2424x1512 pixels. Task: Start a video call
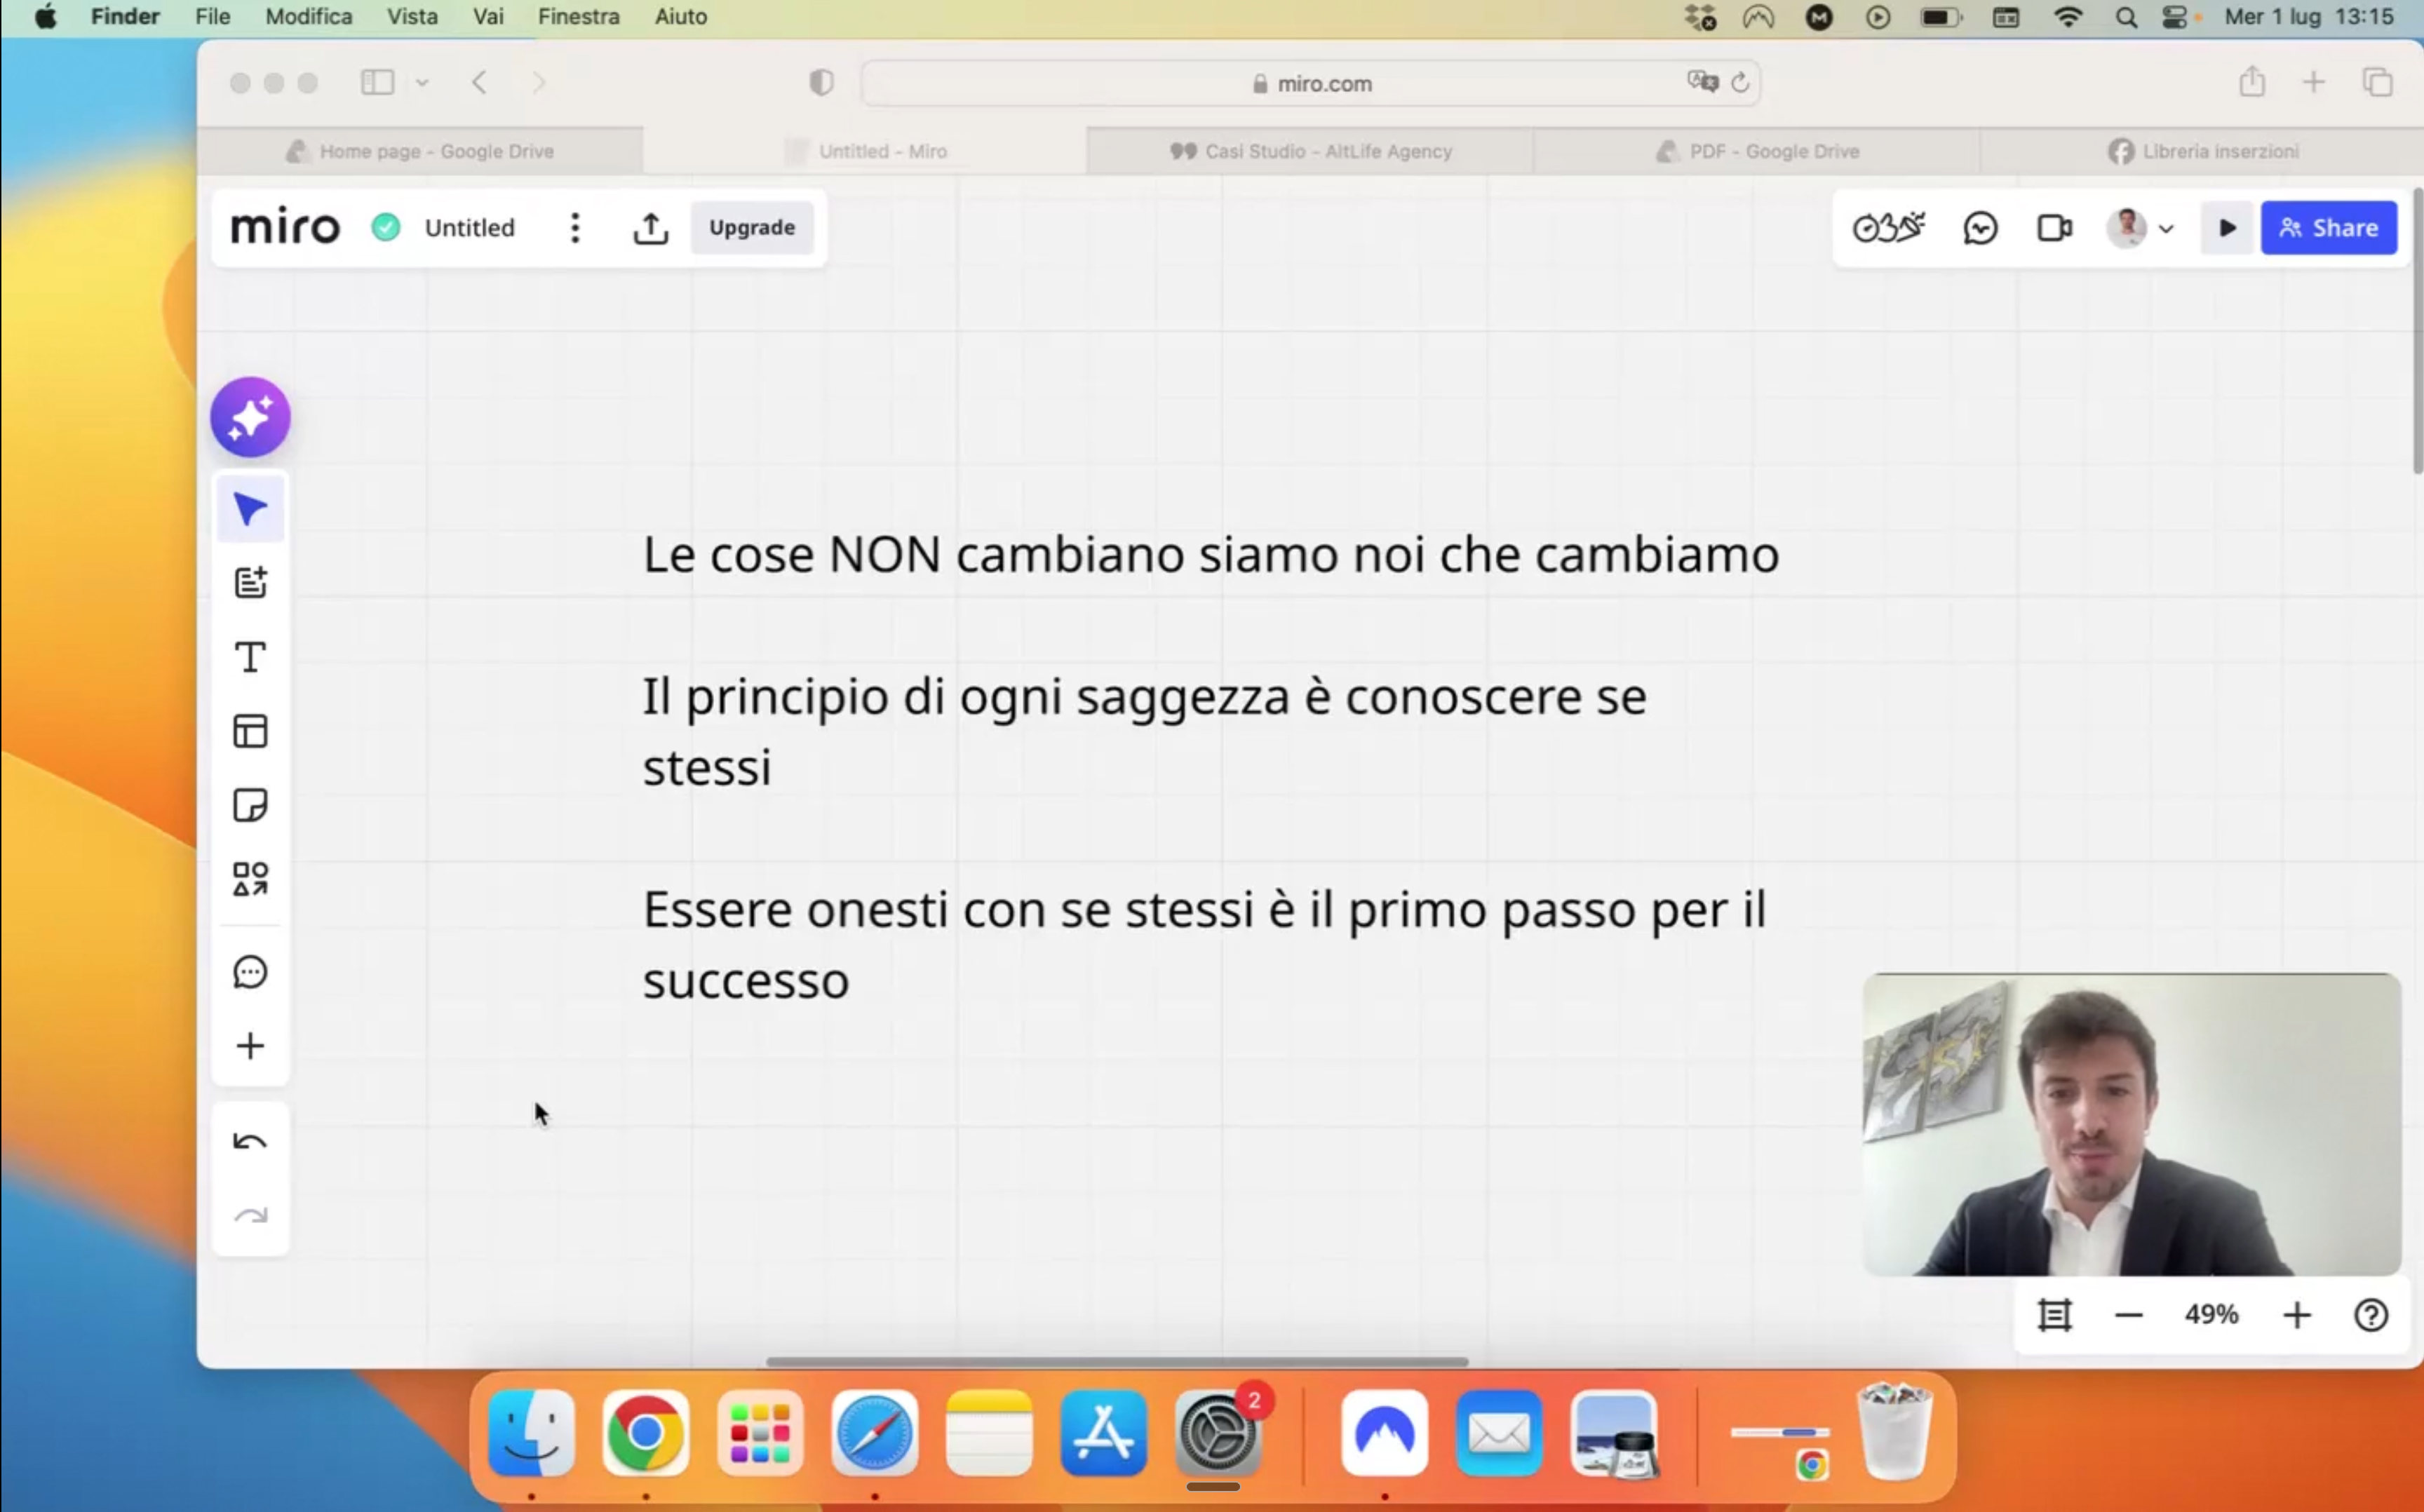(x=2055, y=228)
